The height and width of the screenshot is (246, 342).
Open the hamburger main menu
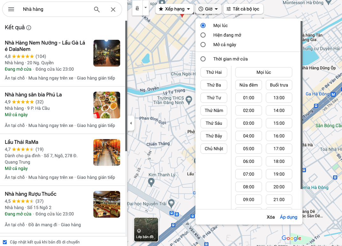click(11, 9)
